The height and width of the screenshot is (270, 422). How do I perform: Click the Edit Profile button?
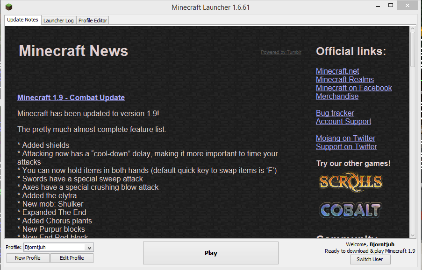coord(72,258)
